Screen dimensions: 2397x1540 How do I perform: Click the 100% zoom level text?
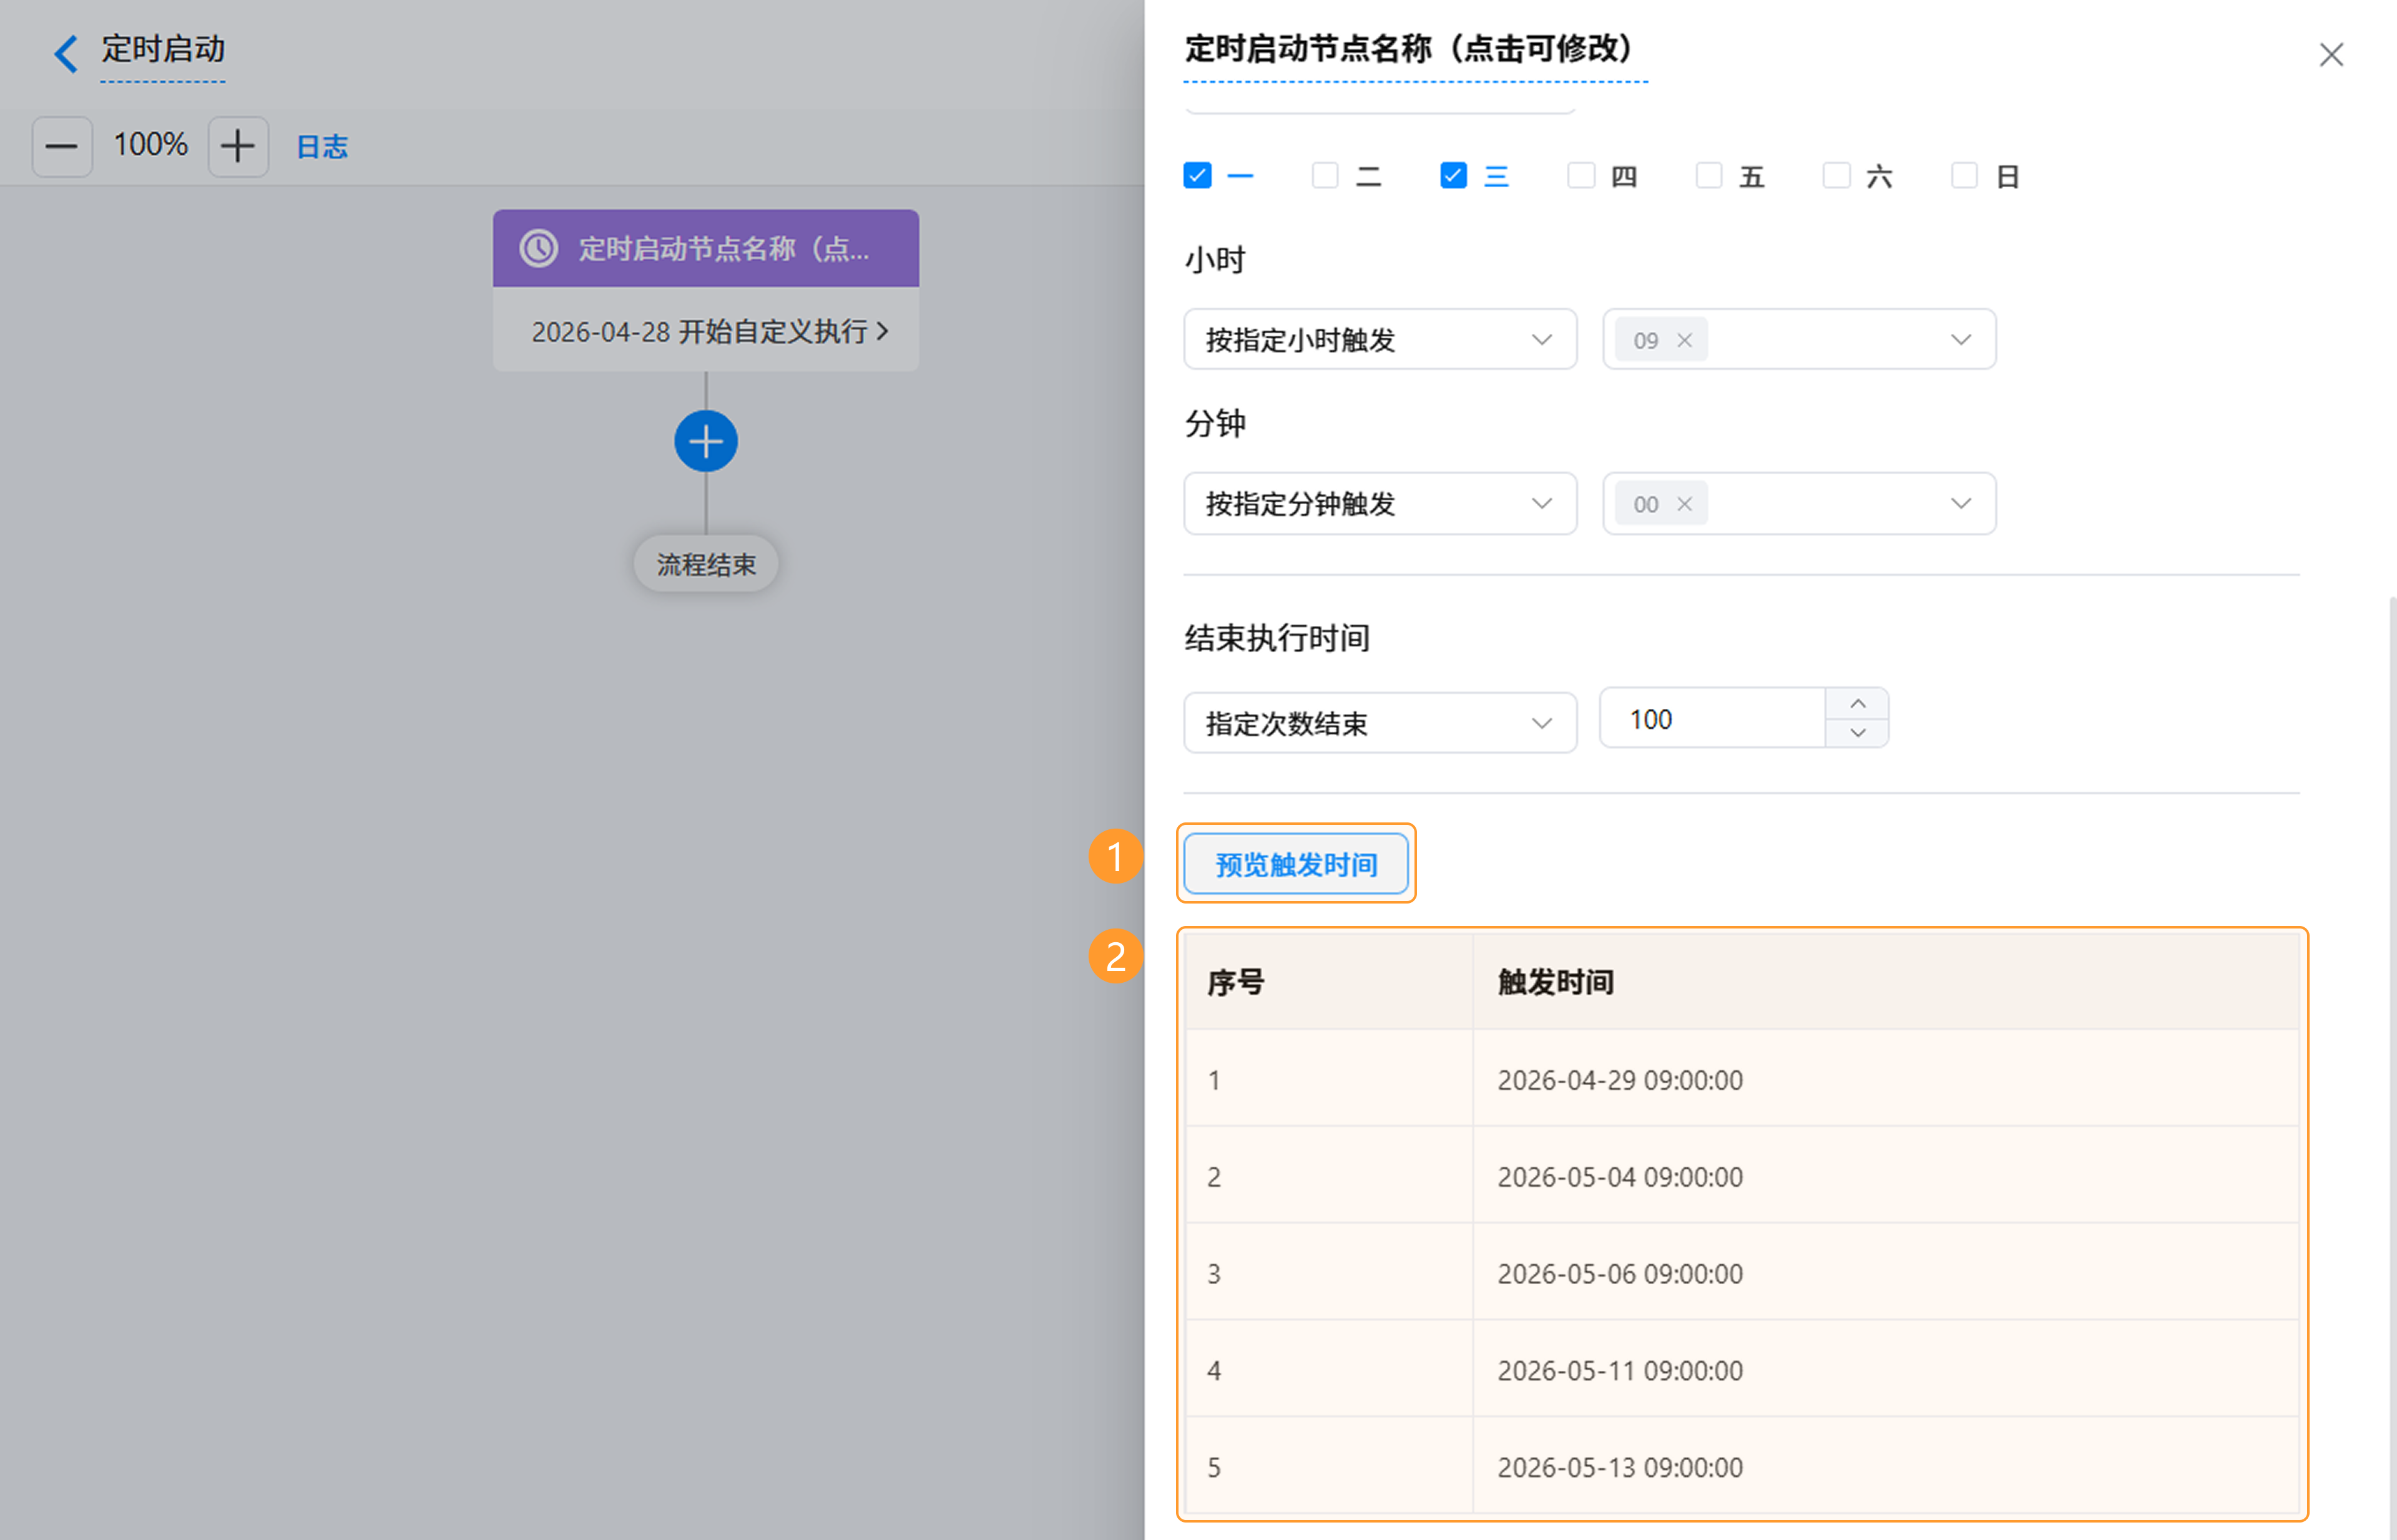point(150,145)
